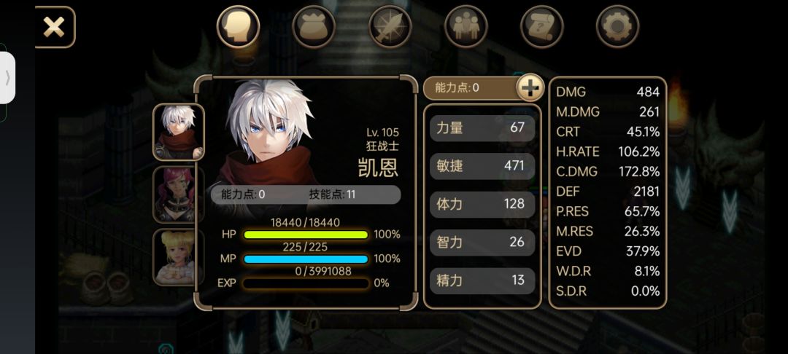This screenshot has width=788, height=354.
Task: Expand the side panel arrow handle
Action: [7, 78]
